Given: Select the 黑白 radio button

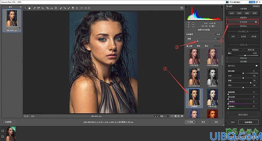Looking at the screenshot, I should pos(203,46).
